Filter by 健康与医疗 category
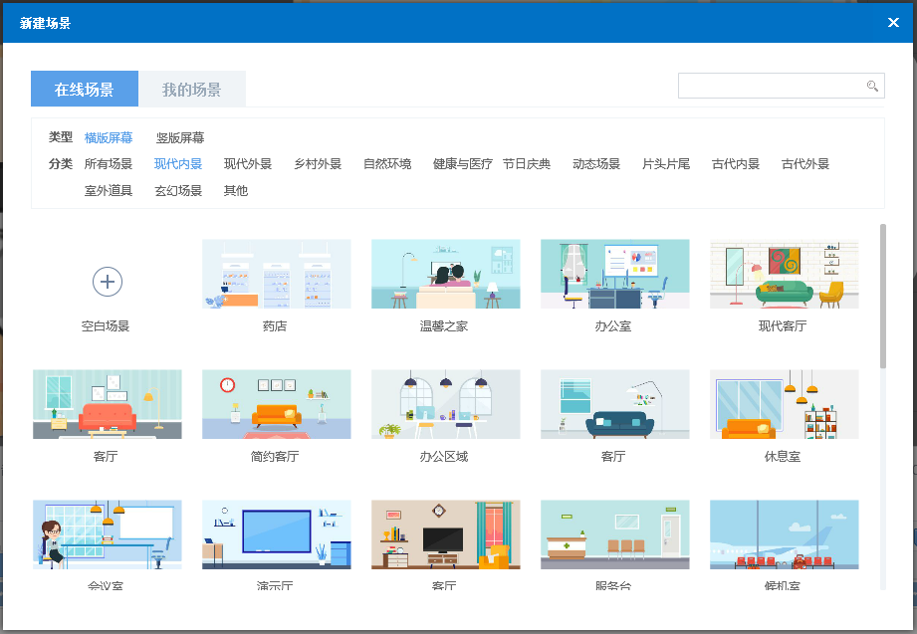Image resolution: width=917 pixels, height=634 pixels. tap(463, 164)
